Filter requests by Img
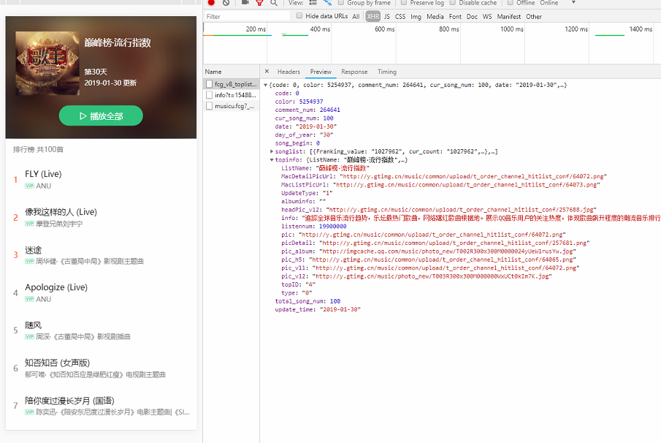Viewport: 661px width, 443px height. [x=416, y=17]
